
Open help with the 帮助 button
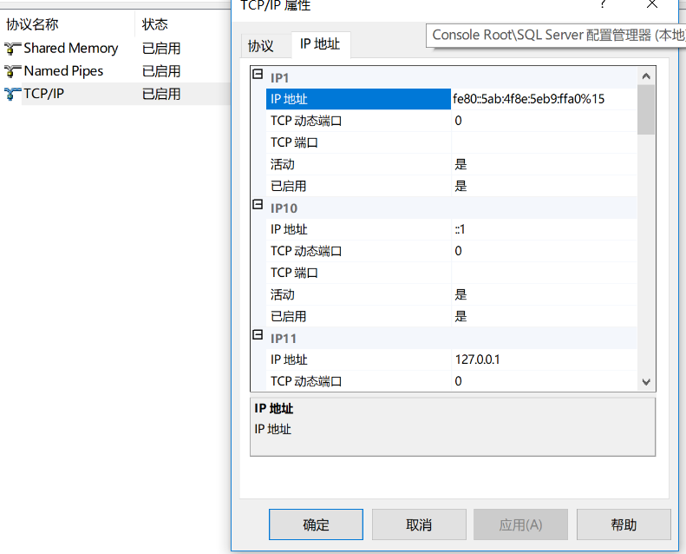pyautogui.click(x=624, y=524)
